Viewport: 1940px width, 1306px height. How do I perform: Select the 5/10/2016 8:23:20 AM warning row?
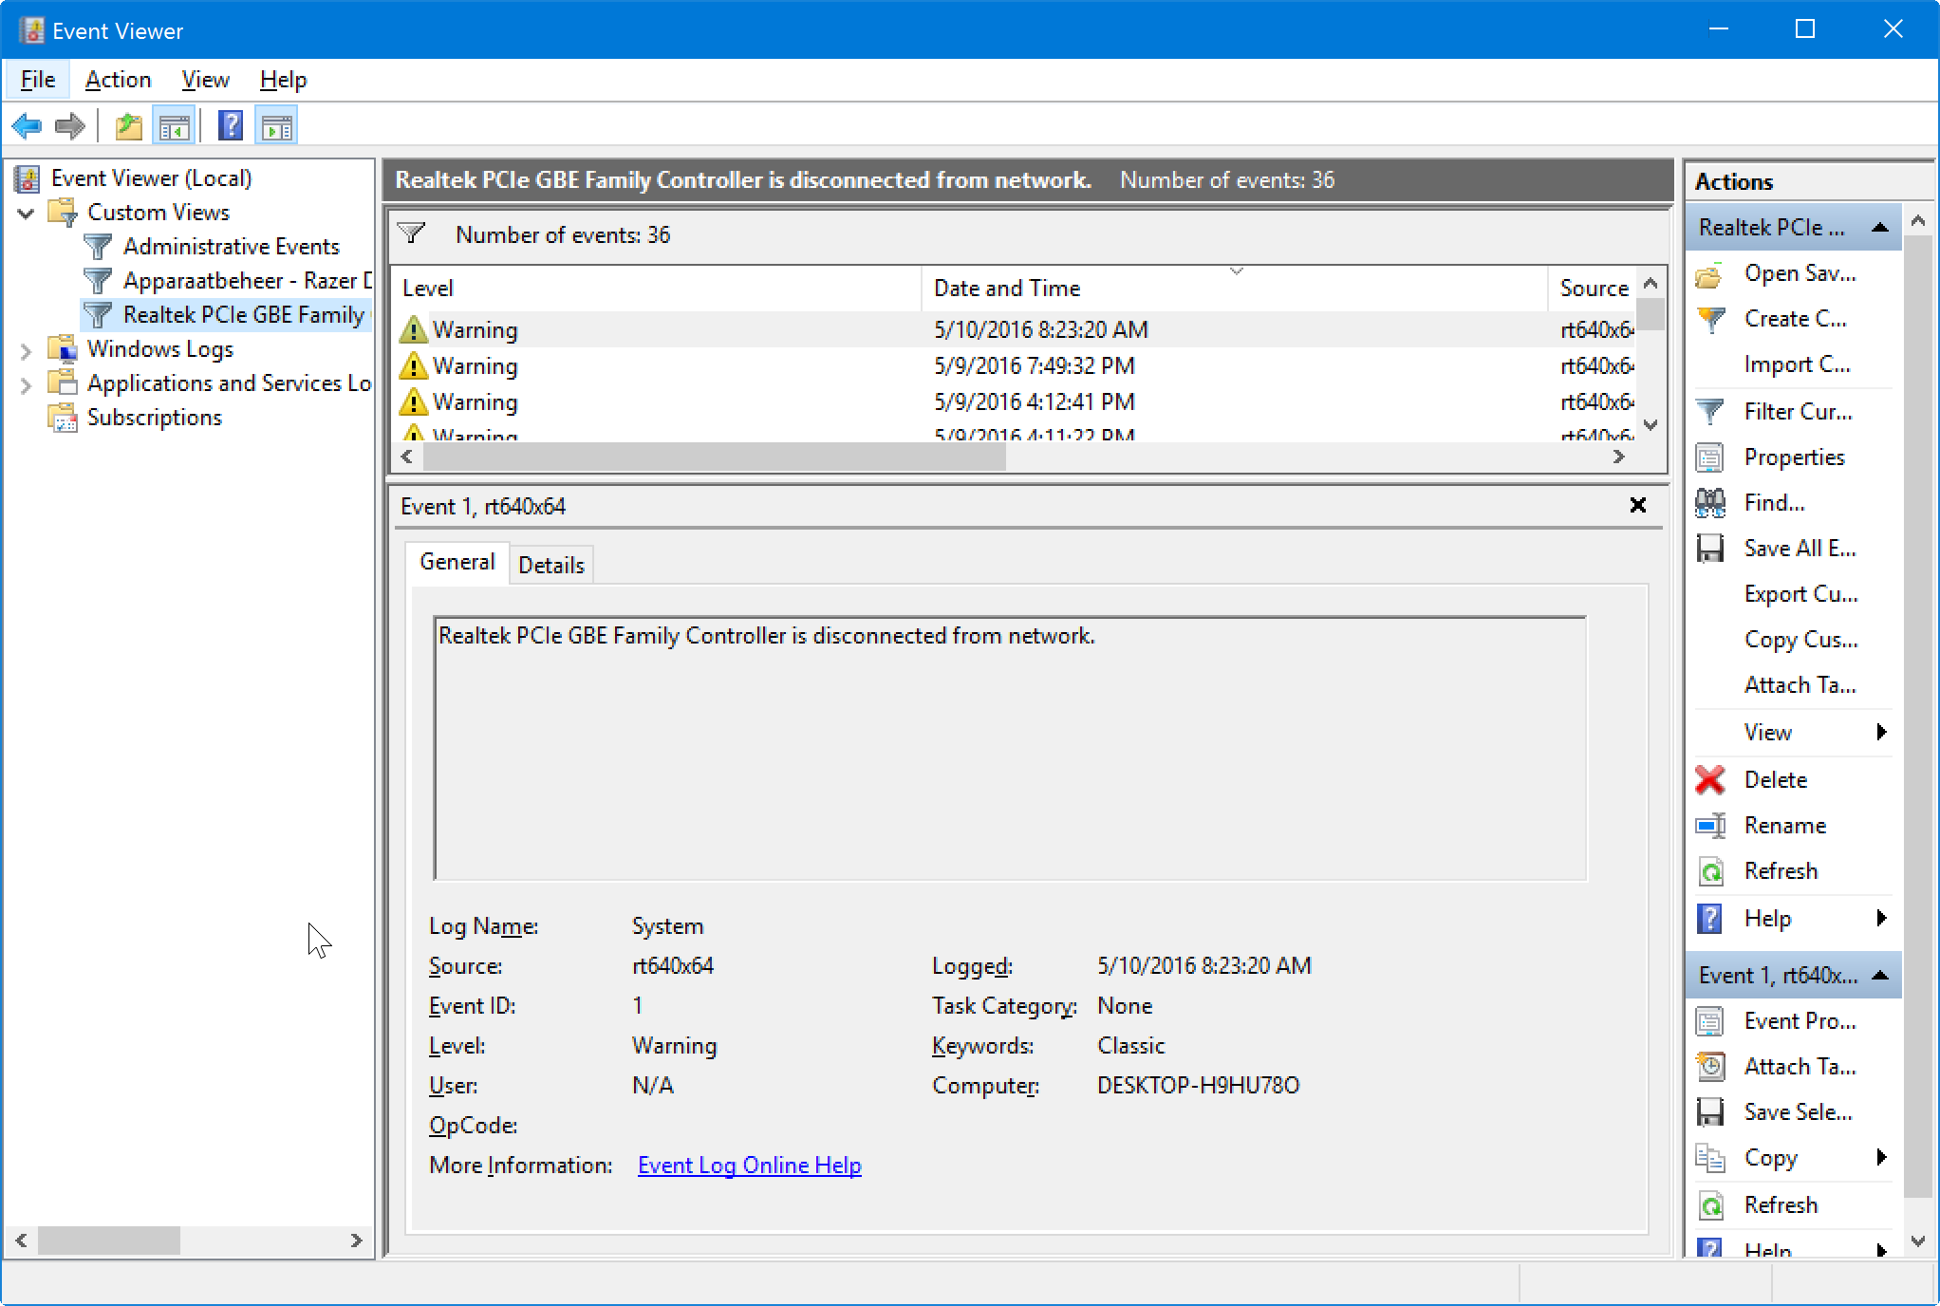(x=1014, y=329)
